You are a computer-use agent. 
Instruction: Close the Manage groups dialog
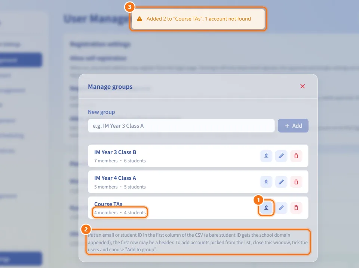pyautogui.click(x=303, y=86)
